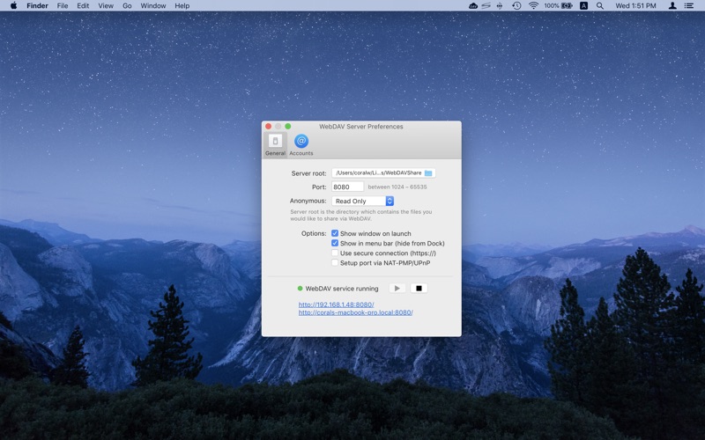Click the battery 100% indicator

(x=558, y=6)
